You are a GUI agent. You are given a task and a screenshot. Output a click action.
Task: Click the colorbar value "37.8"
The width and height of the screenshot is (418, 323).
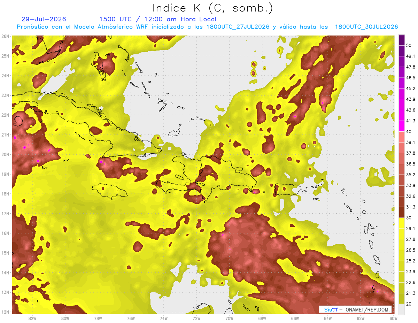coord(411,153)
